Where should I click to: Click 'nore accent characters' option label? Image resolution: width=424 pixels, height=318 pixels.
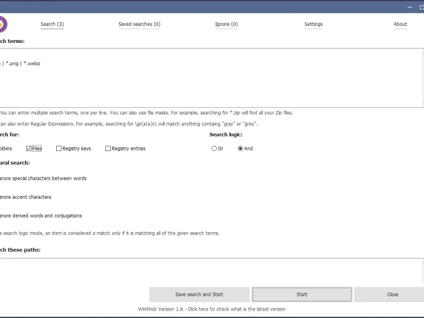[25, 197]
